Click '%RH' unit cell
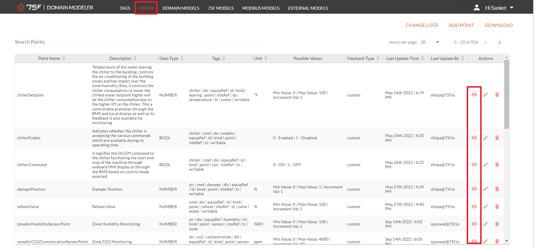This screenshot has width=534, height=248. point(259,224)
